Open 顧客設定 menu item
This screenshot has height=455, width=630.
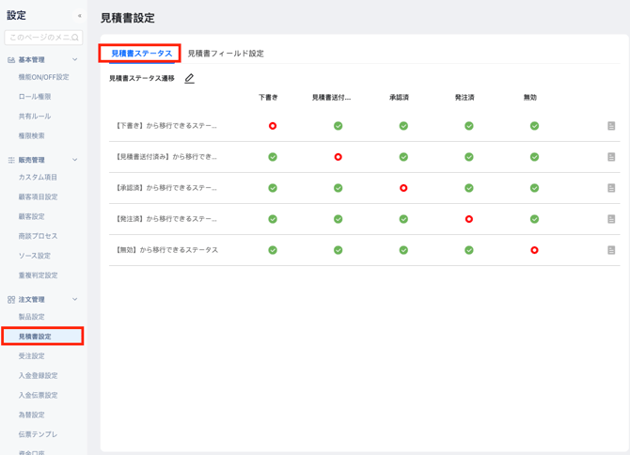(31, 216)
